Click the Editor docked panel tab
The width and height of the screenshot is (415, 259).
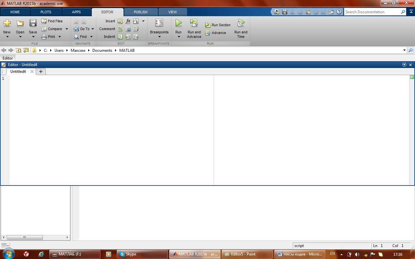[8, 58]
